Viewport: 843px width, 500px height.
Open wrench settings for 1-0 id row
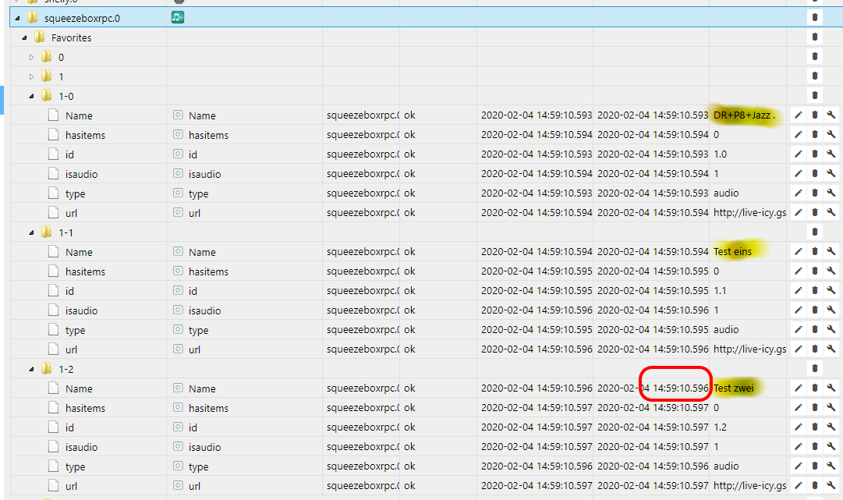click(x=831, y=154)
